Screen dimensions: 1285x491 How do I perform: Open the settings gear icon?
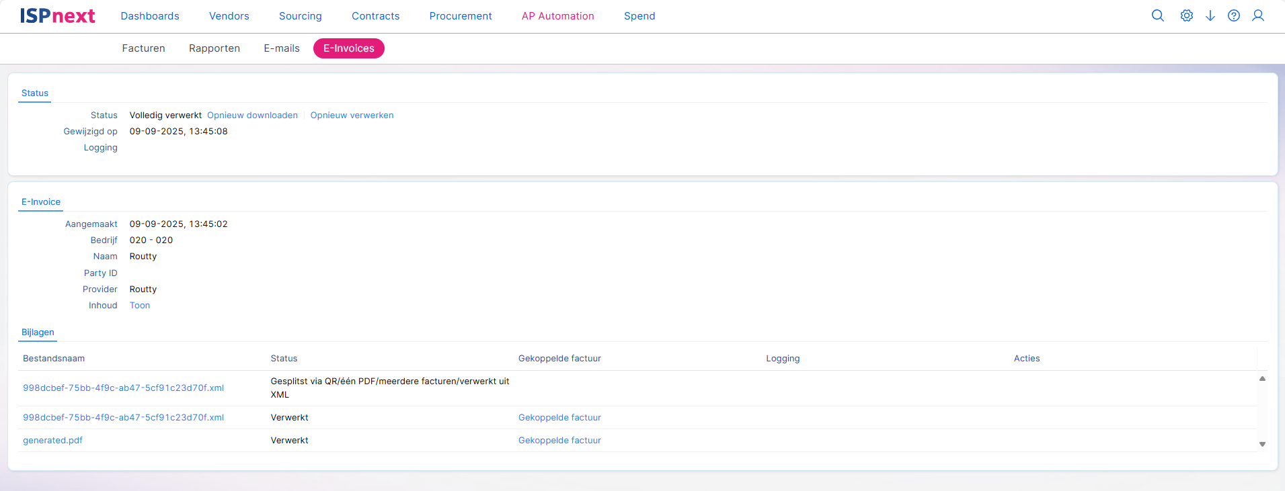[1187, 15]
